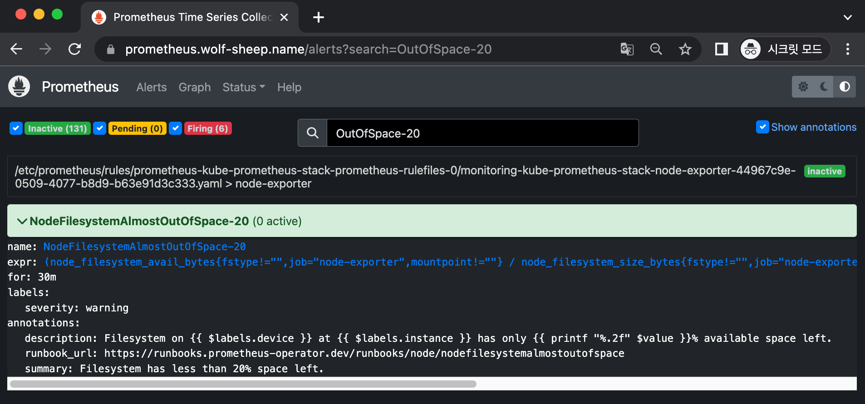
Task: Click the Prometheus flame logo icon
Action: tap(19, 86)
